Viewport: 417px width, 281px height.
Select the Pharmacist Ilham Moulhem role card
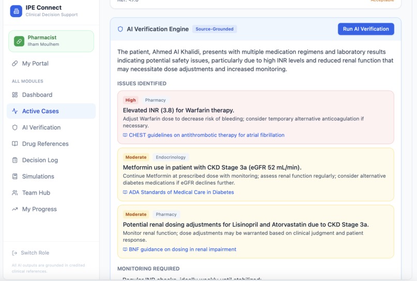51,41
